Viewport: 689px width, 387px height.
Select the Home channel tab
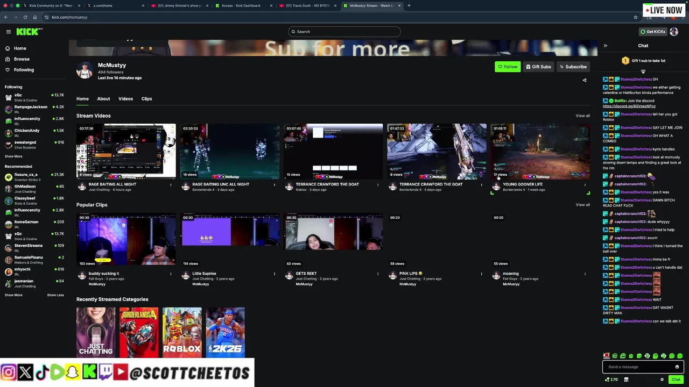tap(82, 99)
